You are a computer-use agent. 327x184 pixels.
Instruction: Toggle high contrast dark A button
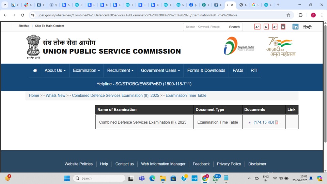[x=283, y=27]
